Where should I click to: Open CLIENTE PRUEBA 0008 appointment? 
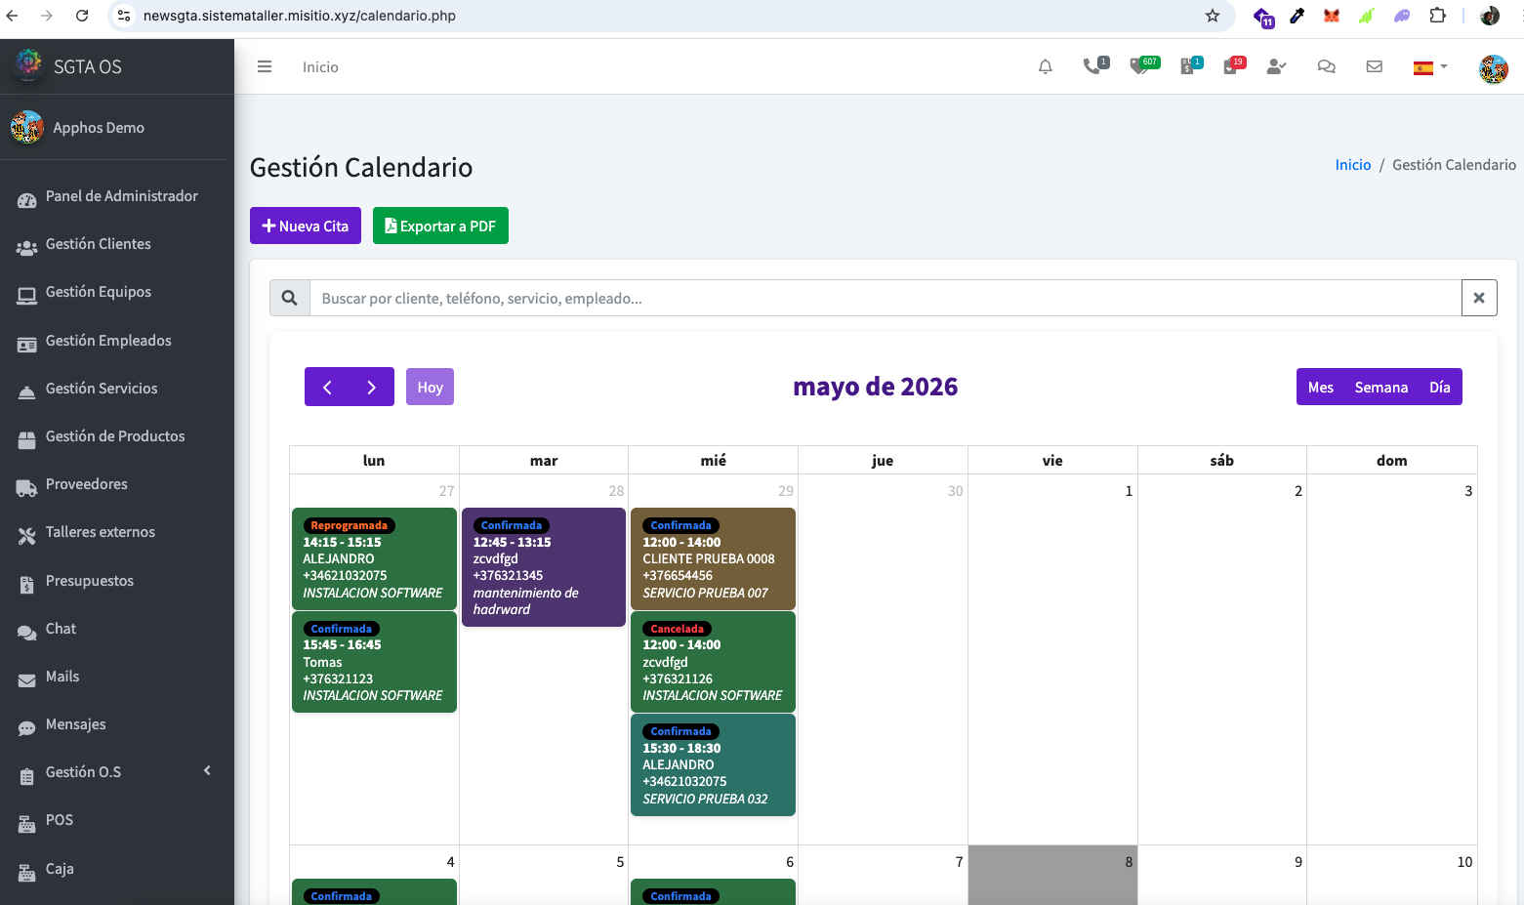[713, 558]
